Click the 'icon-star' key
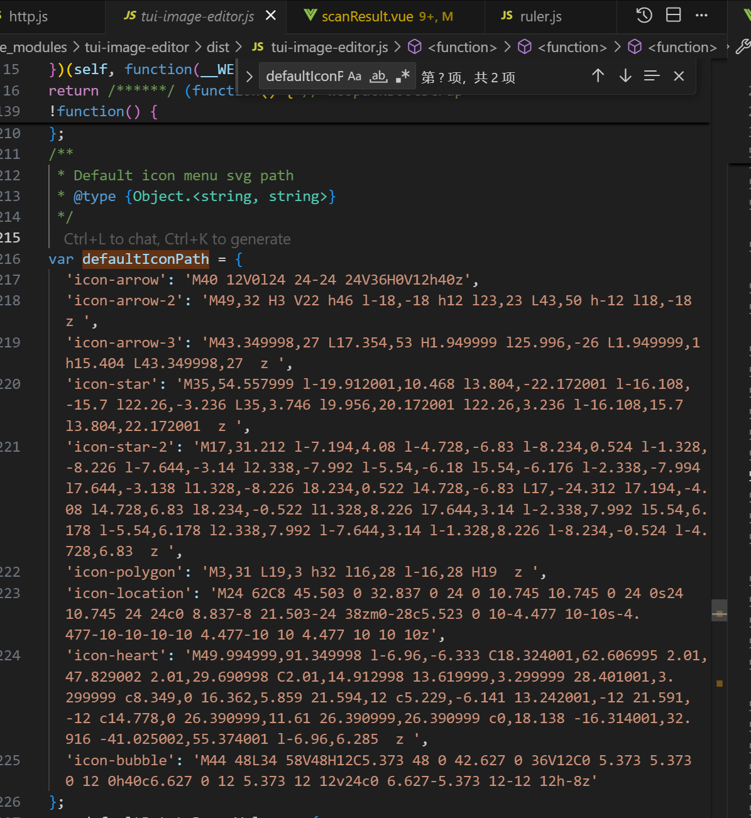The width and height of the screenshot is (751, 818). [x=112, y=384]
